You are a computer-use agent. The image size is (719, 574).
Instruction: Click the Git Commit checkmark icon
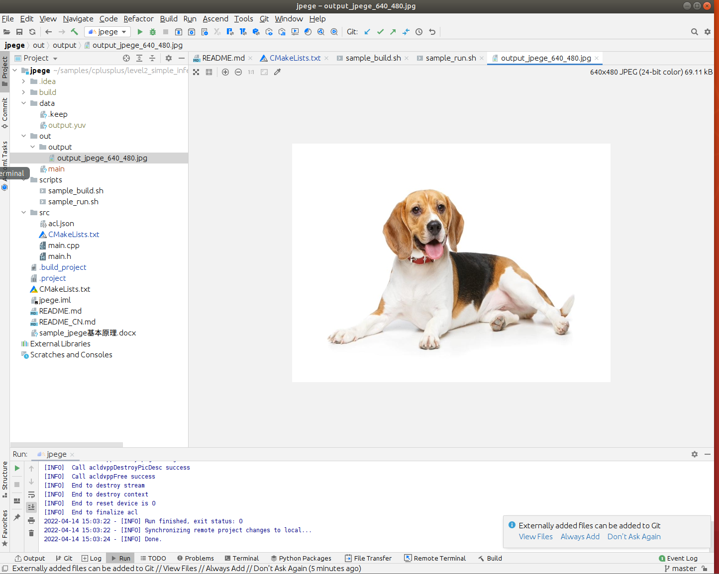tap(380, 32)
